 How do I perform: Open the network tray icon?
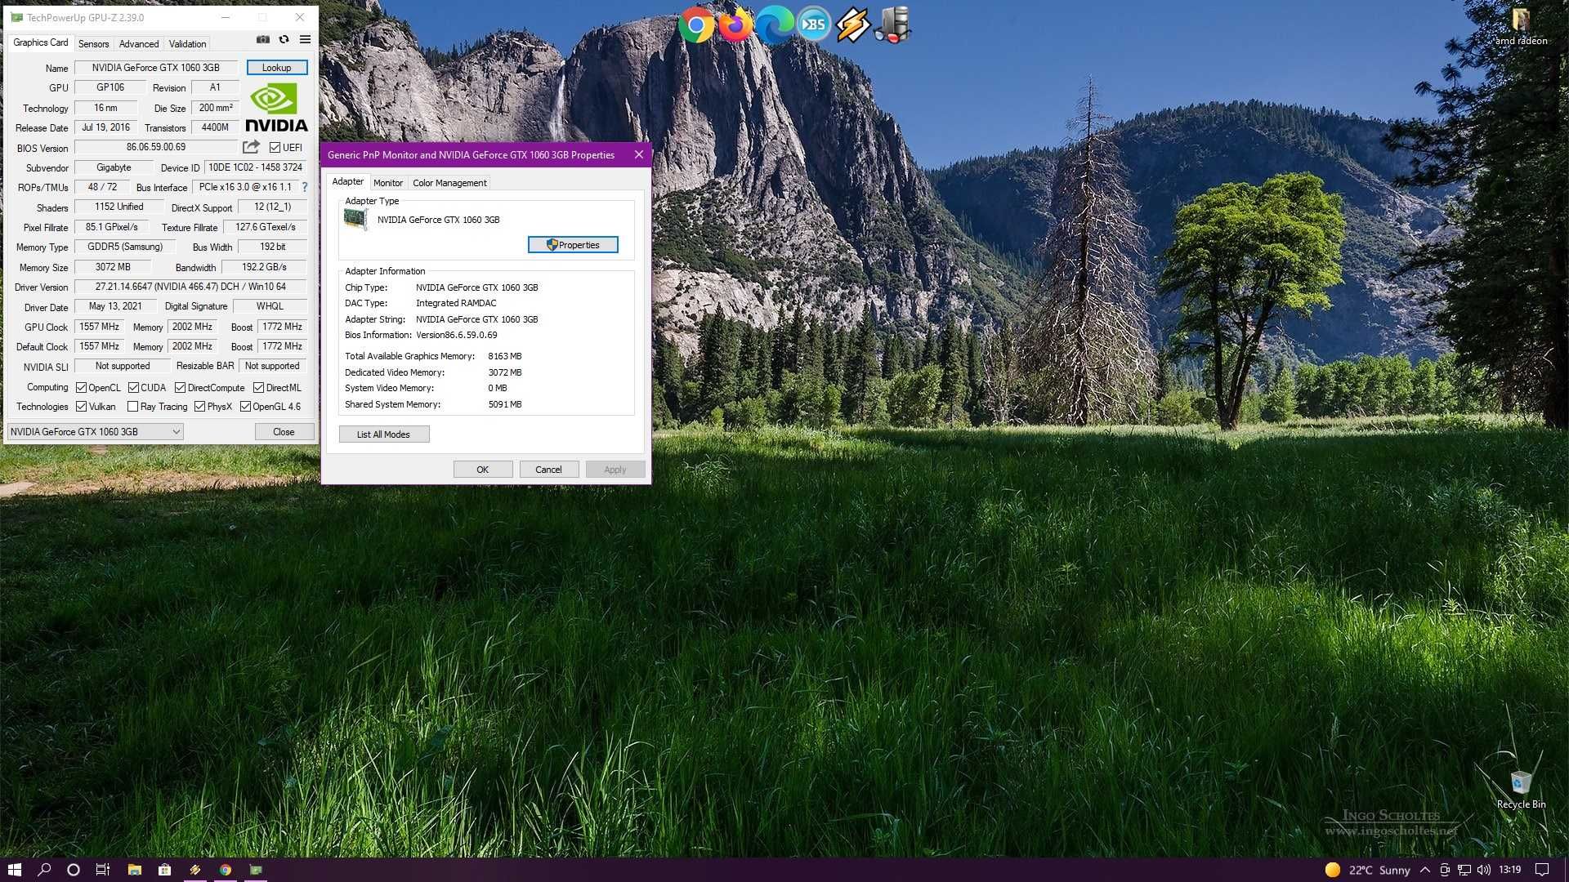point(1464,870)
